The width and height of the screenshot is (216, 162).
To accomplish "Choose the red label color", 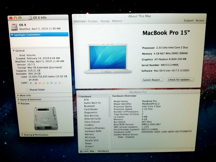I will coord(36,83).
